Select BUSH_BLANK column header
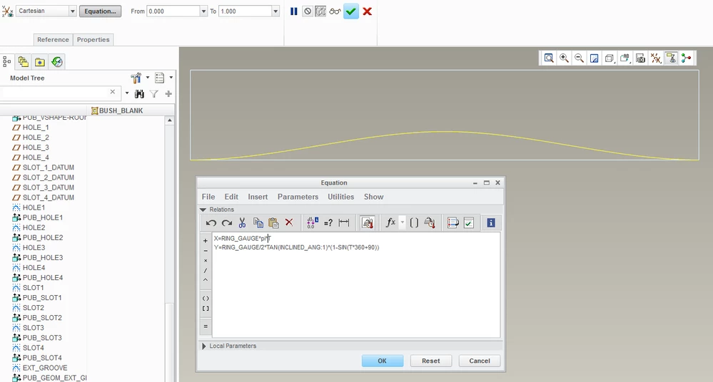This screenshot has width=713, height=382. [x=117, y=111]
